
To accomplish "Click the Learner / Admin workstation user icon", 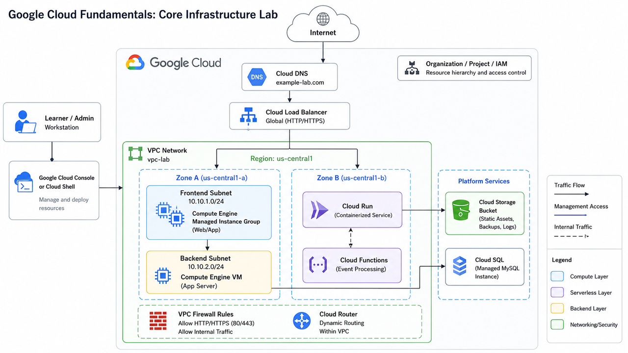I will pyautogui.click(x=26, y=122).
